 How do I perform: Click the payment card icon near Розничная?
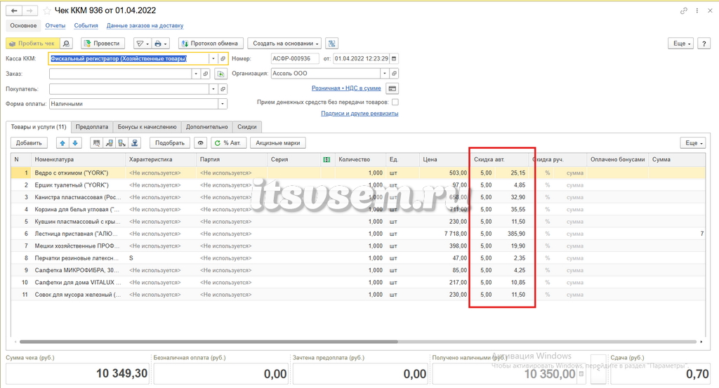(393, 88)
